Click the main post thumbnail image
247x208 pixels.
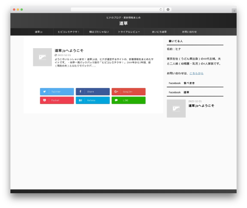pyautogui.click(x=42, y=57)
